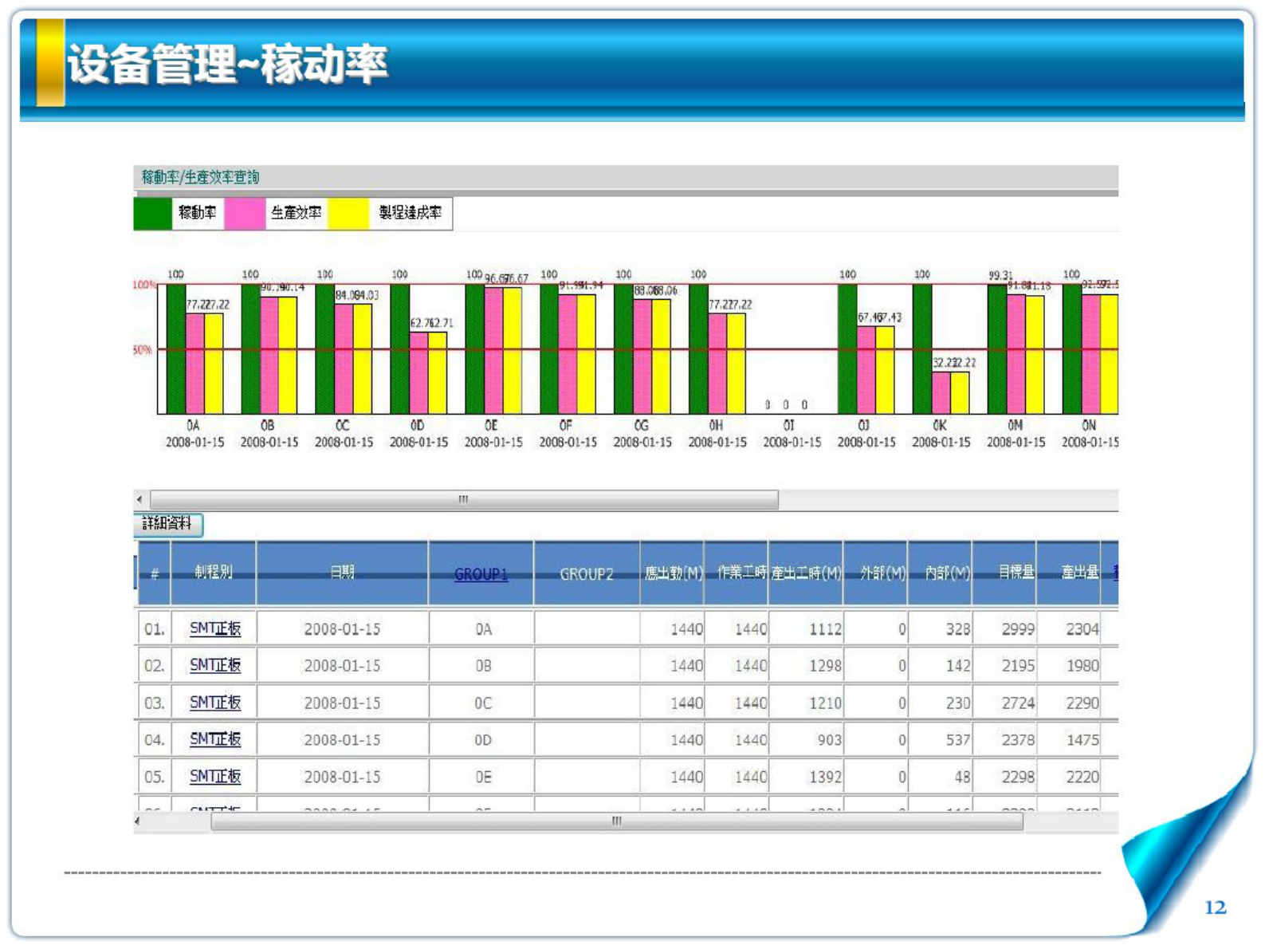Screen dimensions: 1265x949
Task: Click the 產出工時(M) column header
Action: pyautogui.click(x=806, y=573)
